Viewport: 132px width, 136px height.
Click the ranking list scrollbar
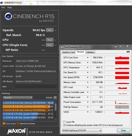coord(56,107)
